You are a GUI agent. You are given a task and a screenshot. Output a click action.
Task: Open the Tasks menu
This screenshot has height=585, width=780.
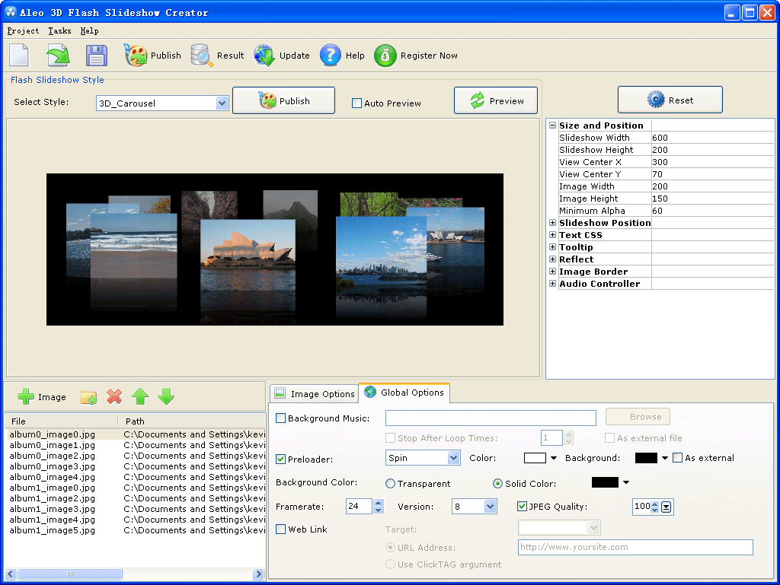point(59,31)
